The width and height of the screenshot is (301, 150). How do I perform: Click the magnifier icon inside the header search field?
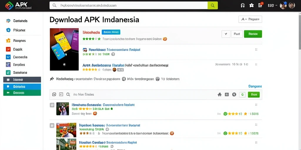pyautogui.click(x=54, y=5)
